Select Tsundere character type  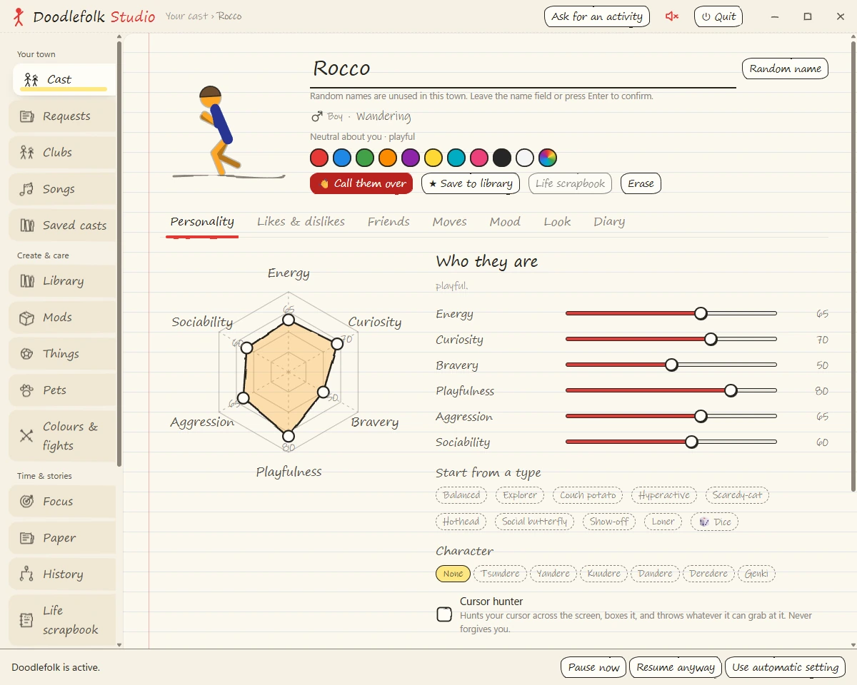tap(501, 574)
